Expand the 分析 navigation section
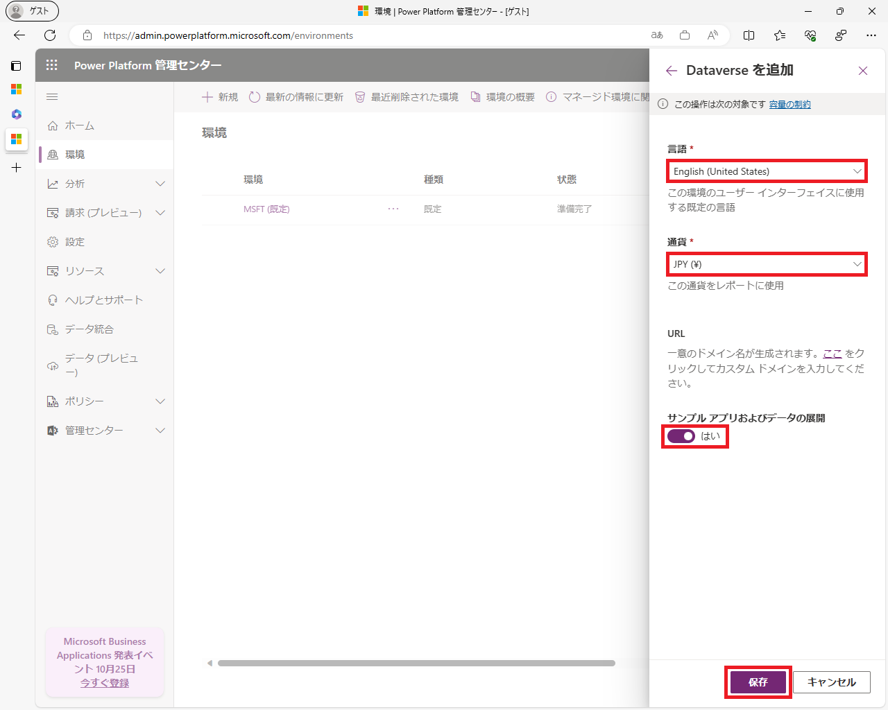 pos(104,184)
